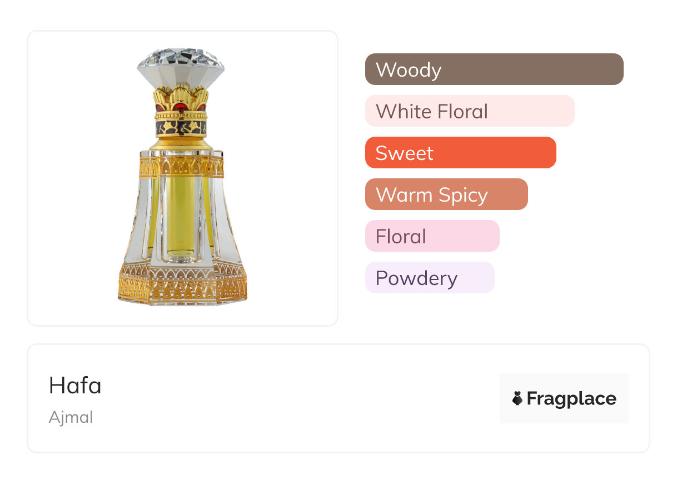Click the Fragplace perfume bottle logo icon
This screenshot has width=677, height=480.
click(x=517, y=398)
